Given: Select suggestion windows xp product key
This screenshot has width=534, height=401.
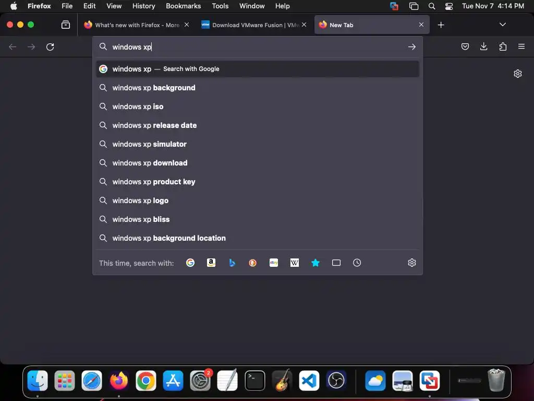Looking at the screenshot, I should [x=258, y=181].
